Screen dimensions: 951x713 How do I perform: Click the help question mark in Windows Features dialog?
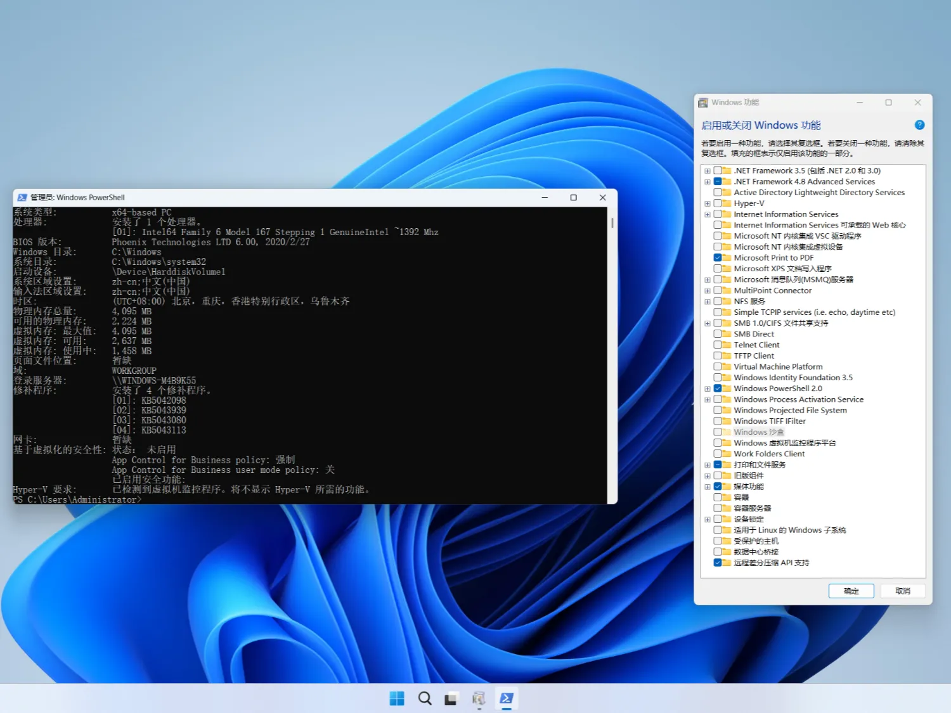[919, 125]
